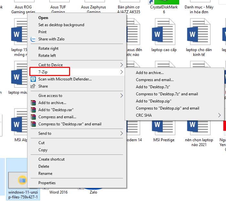Viewport: 226px width, 201px height.
Task: Click the MSI Prestige file name
Action: coord(164,140)
